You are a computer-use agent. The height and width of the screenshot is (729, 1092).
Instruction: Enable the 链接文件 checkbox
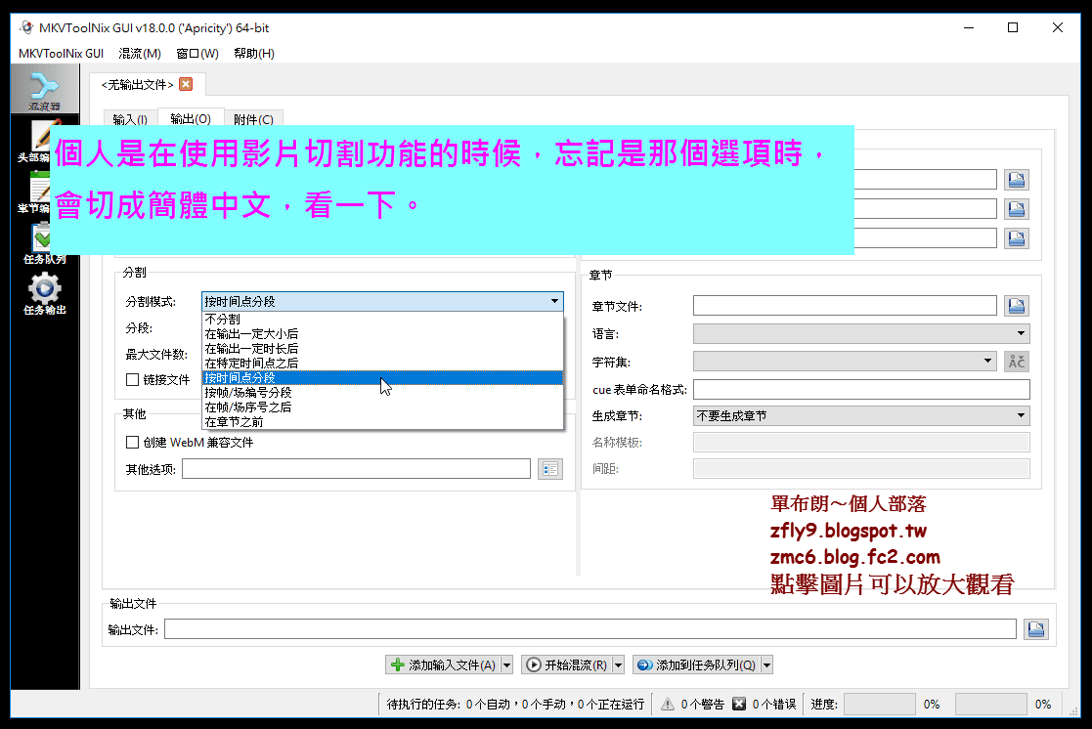click(132, 379)
